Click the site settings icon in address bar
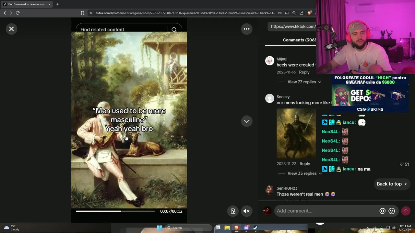415x233 pixels. 91,13
